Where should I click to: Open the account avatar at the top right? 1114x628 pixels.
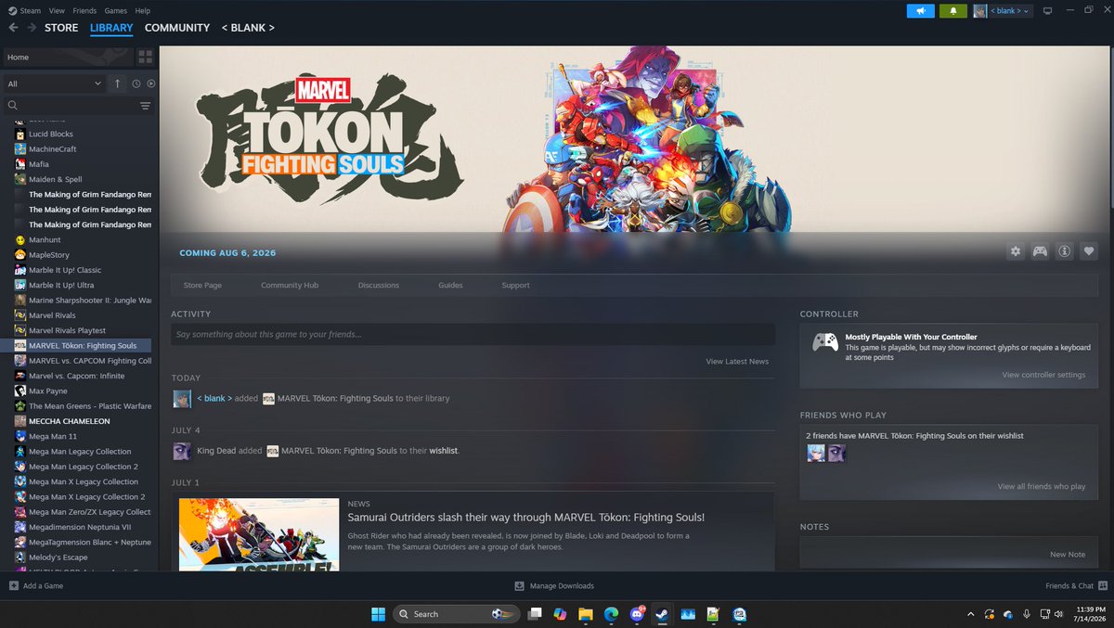click(979, 11)
